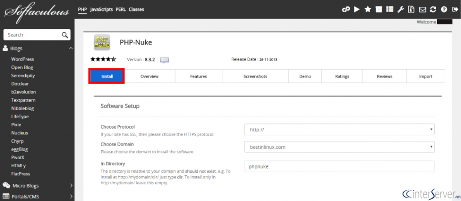Click the Softaculous logo
461x201 pixels.
(x=37, y=12)
